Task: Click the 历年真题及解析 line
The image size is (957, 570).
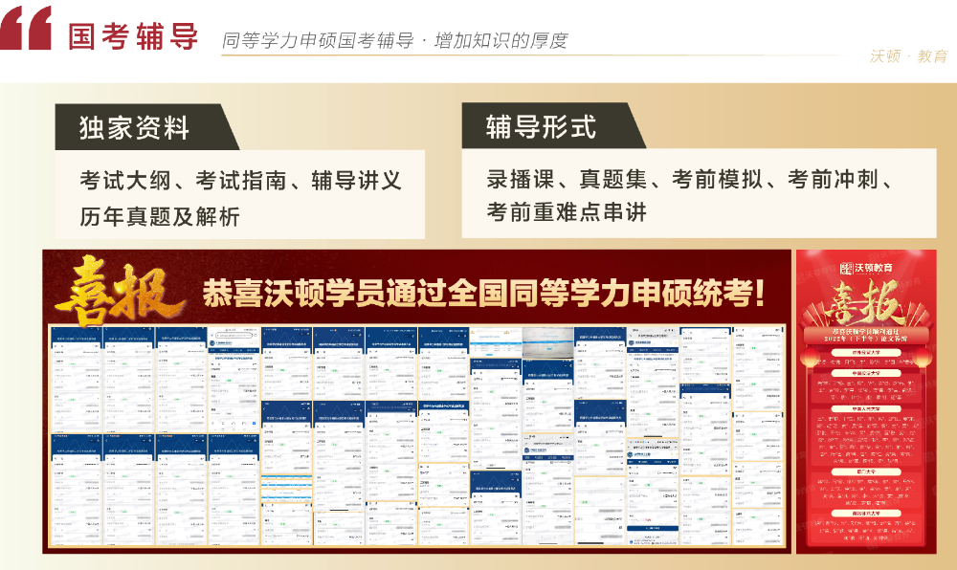Action: pyautogui.click(x=160, y=216)
